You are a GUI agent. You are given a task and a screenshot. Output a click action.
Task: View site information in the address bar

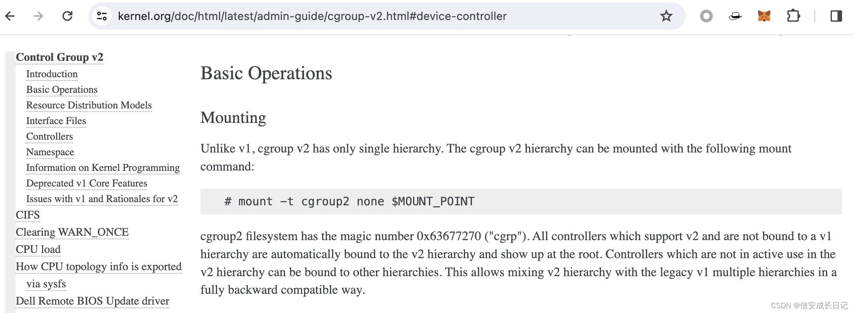pos(101,16)
